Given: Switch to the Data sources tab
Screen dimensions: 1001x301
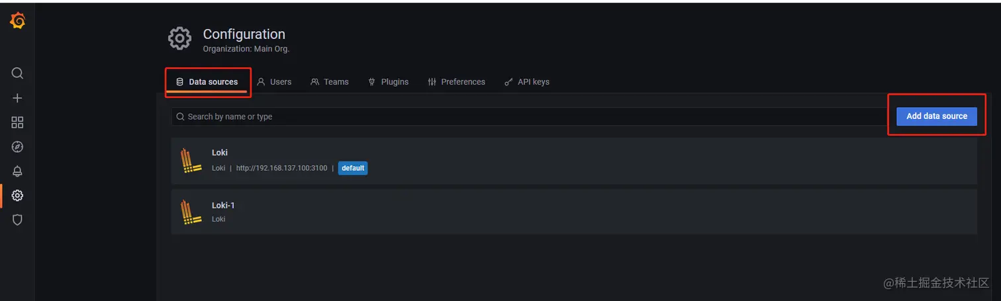Looking at the screenshot, I should [x=207, y=82].
